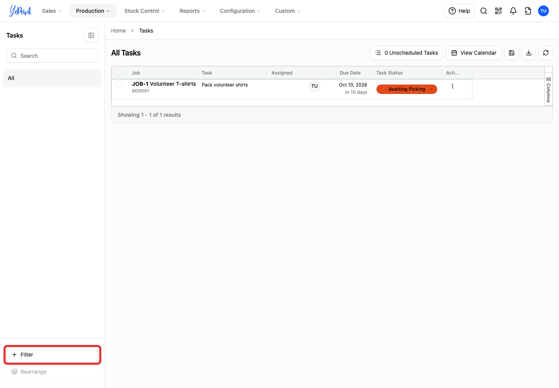Click 0 Unscheduled Tasks button
This screenshot has height=388, width=559.
coord(406,53)
